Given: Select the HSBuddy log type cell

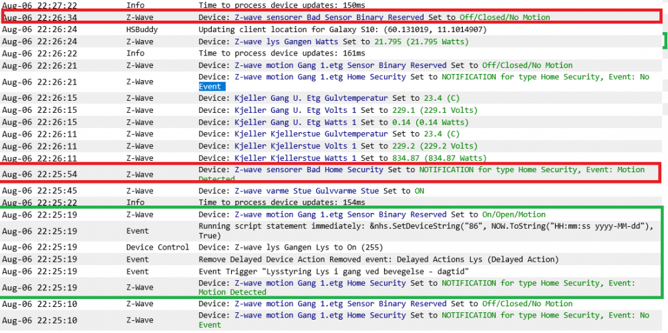Looking at the screenshot, I should pyautogui.click(x=144, y=29).
